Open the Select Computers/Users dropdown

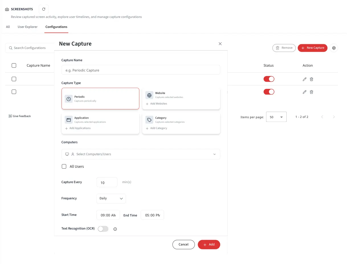click(141, 154)
